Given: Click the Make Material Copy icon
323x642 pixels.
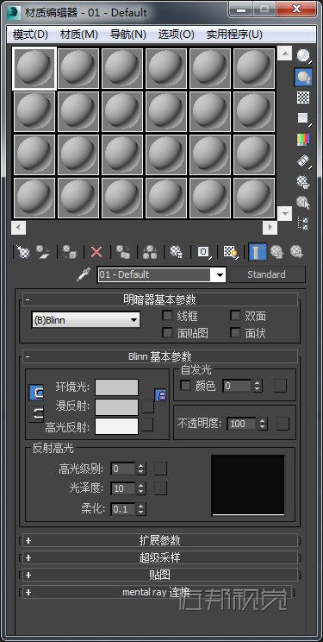Looking at the screenshot, I should point(123,252).
